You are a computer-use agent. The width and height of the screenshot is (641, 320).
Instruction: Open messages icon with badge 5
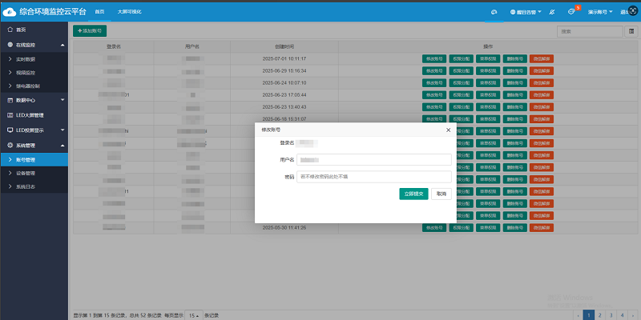tap(571, 12)
